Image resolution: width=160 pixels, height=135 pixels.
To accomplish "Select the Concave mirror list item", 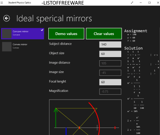I will point(23,34).
